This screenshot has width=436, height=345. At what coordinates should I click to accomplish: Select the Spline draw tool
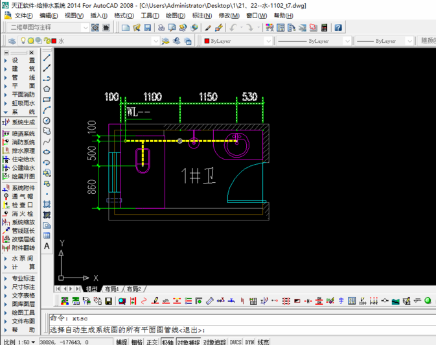pos(47,142)
